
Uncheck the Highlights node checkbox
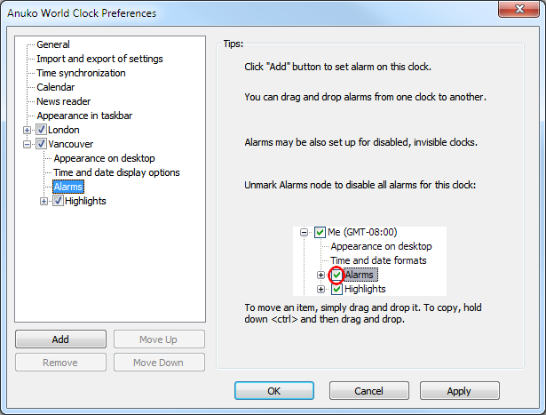(59, 201)
